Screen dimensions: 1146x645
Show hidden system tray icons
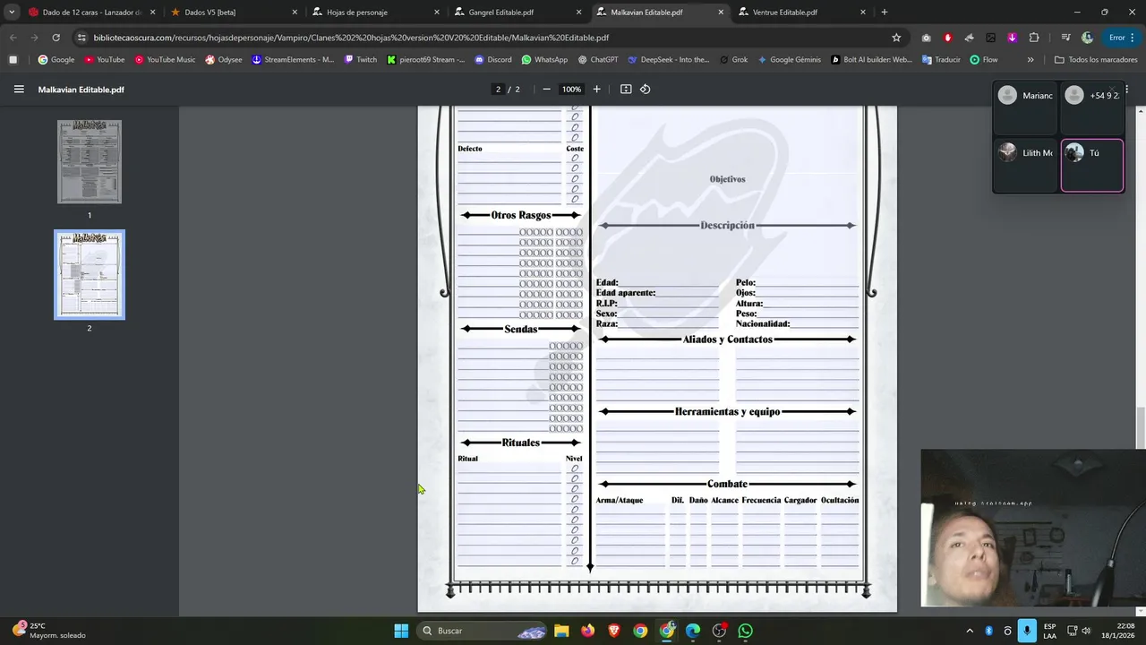point(971,631)
